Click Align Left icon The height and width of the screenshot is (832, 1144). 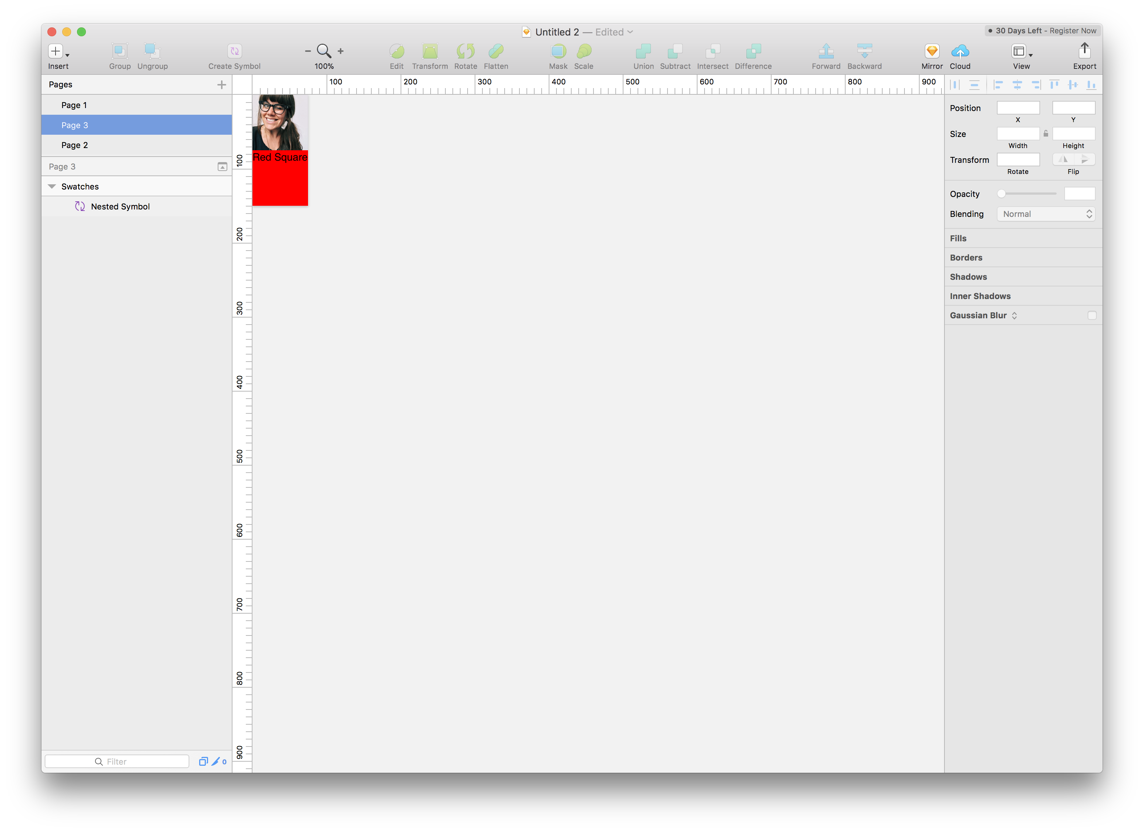(x=998, y=85)
